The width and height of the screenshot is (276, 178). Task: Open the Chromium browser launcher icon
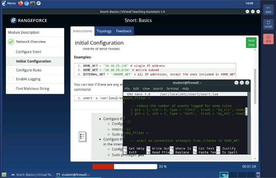tap(26, 3)
